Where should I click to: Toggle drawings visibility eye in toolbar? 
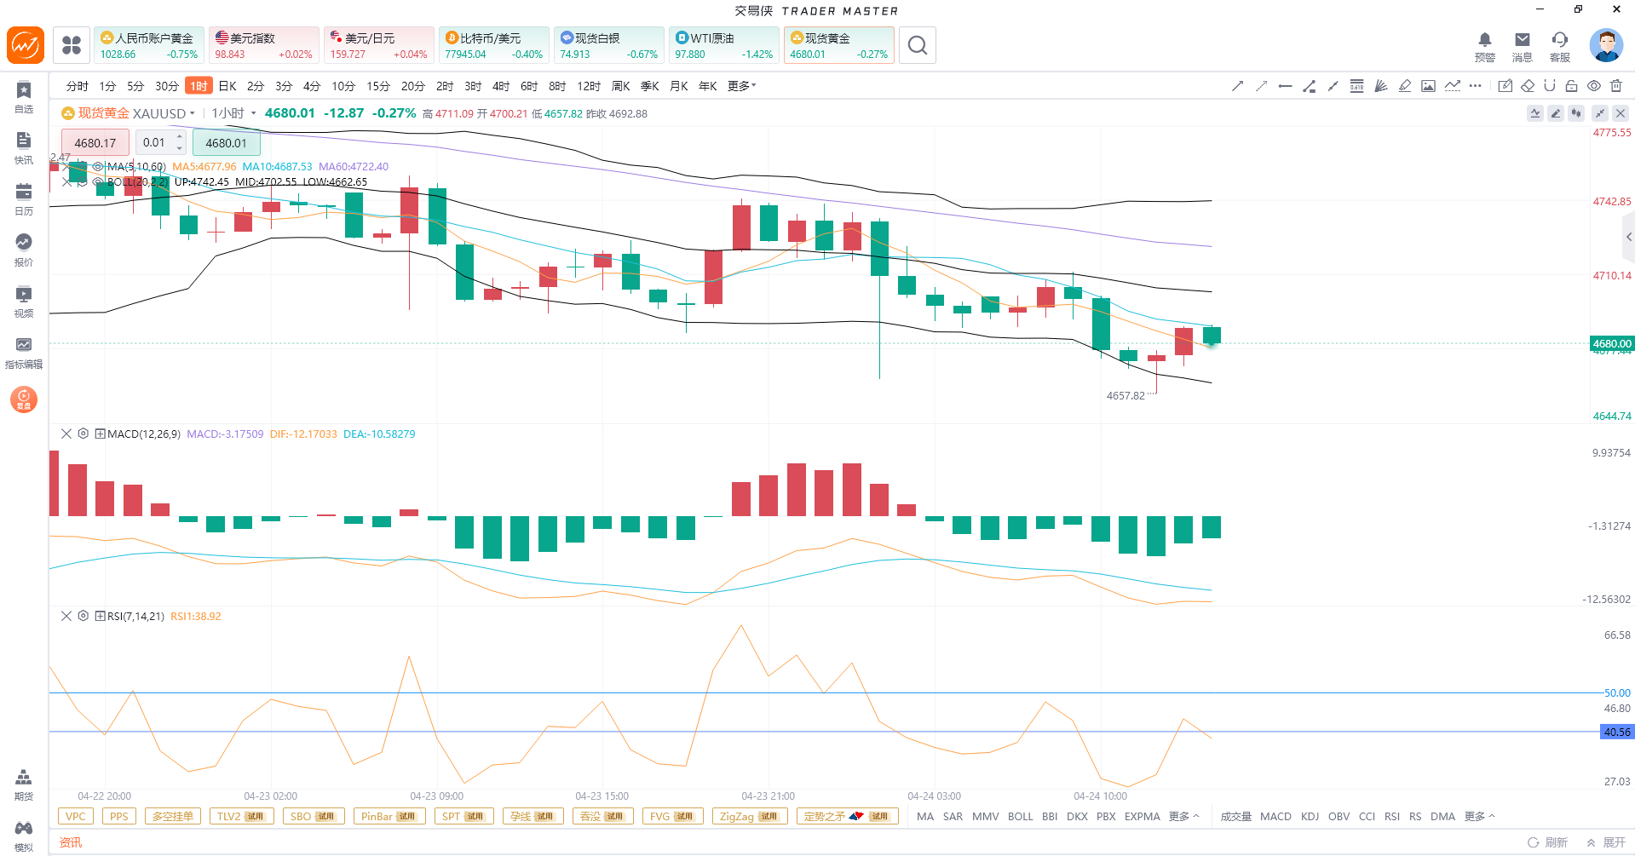[x=1594, y=86]
